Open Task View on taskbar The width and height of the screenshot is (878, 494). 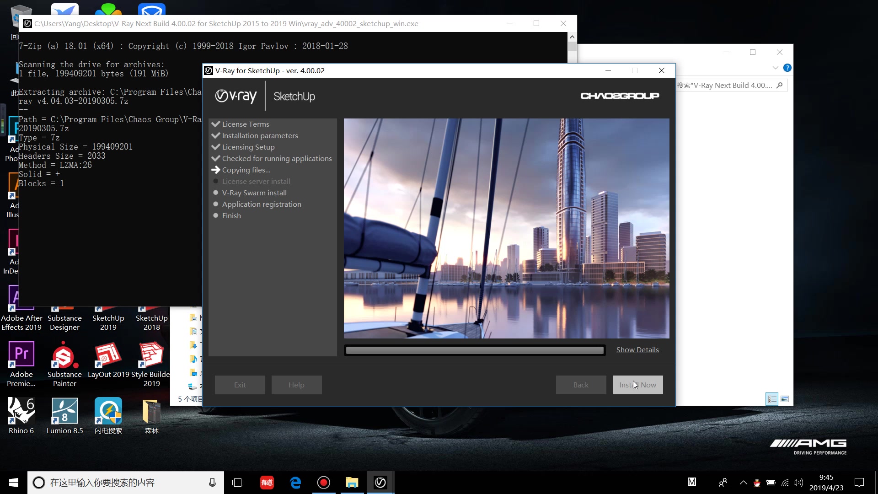238,483
